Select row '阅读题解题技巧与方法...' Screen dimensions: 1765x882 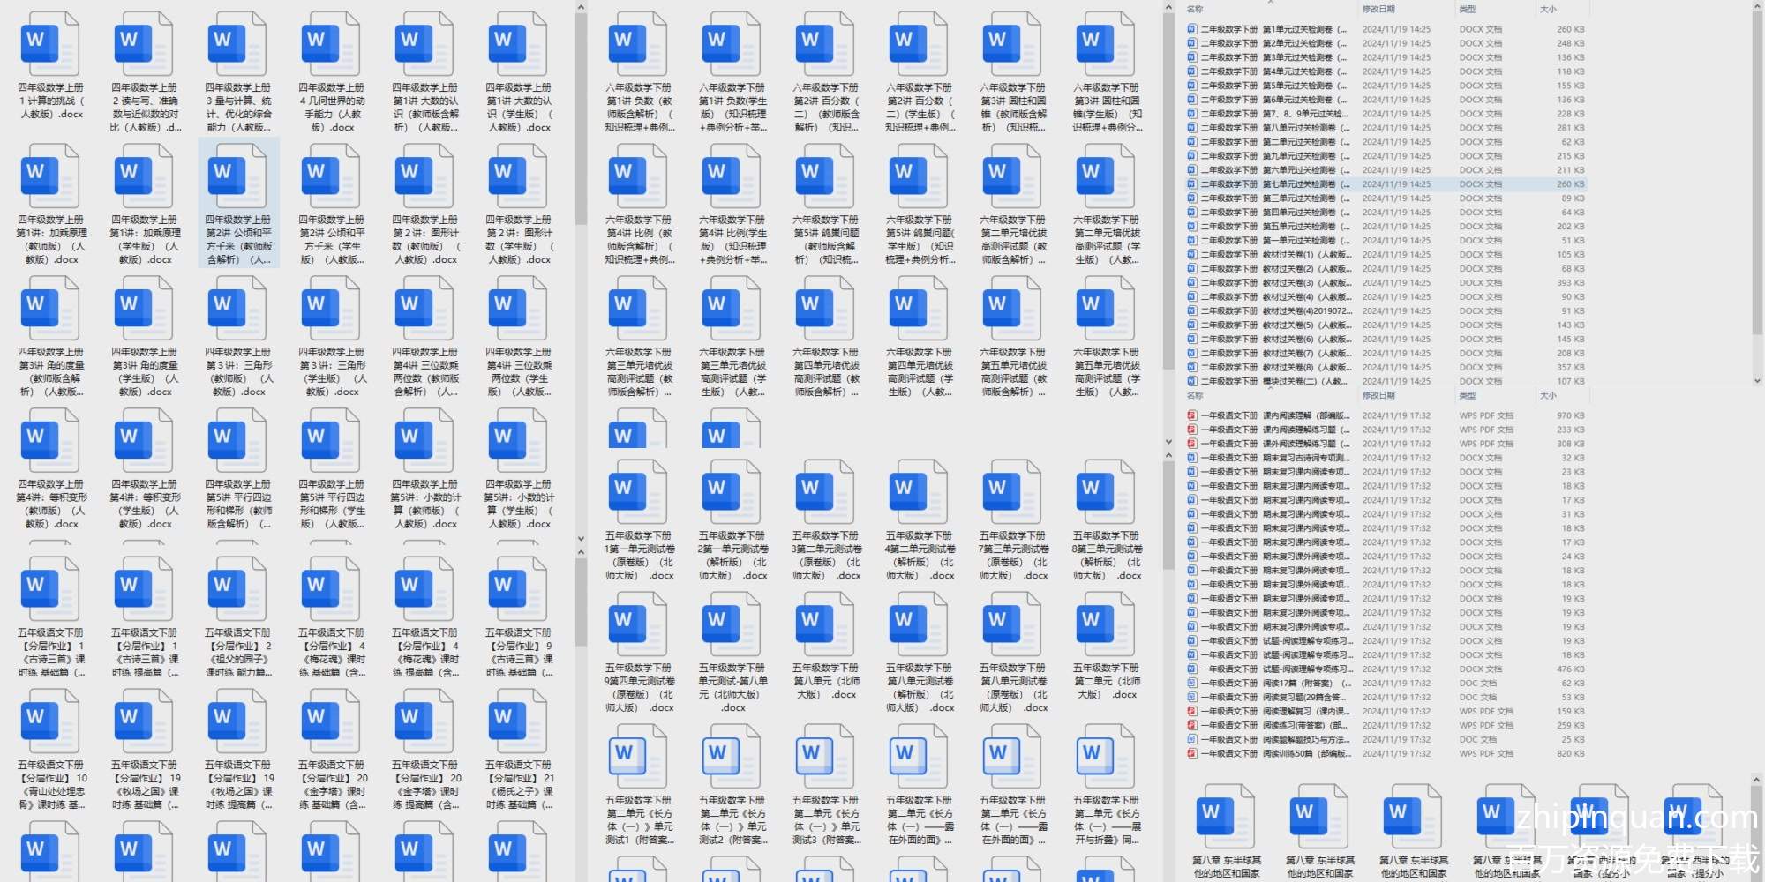click(1386, 739)
